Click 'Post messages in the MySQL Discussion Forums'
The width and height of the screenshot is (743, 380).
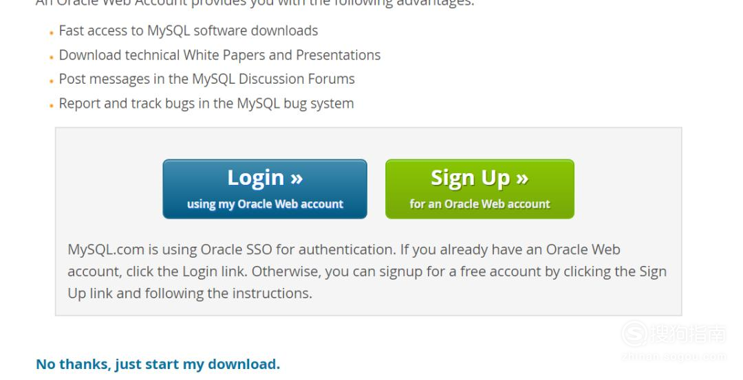coord(206,79)
